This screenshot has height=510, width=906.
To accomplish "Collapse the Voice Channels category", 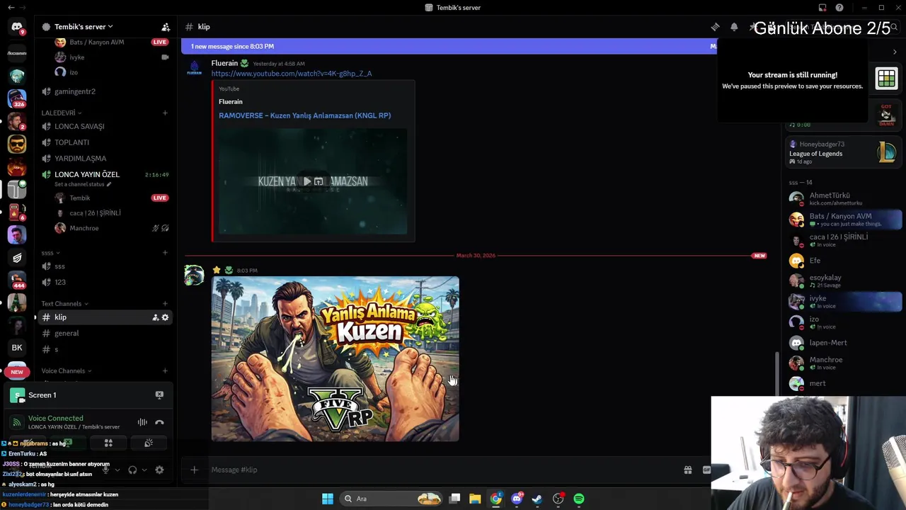I will 66,371.
